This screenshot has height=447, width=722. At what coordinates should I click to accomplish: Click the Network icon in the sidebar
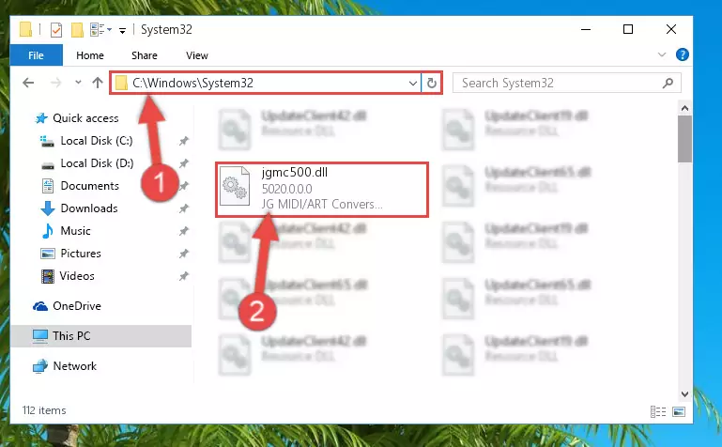point(40,366)
